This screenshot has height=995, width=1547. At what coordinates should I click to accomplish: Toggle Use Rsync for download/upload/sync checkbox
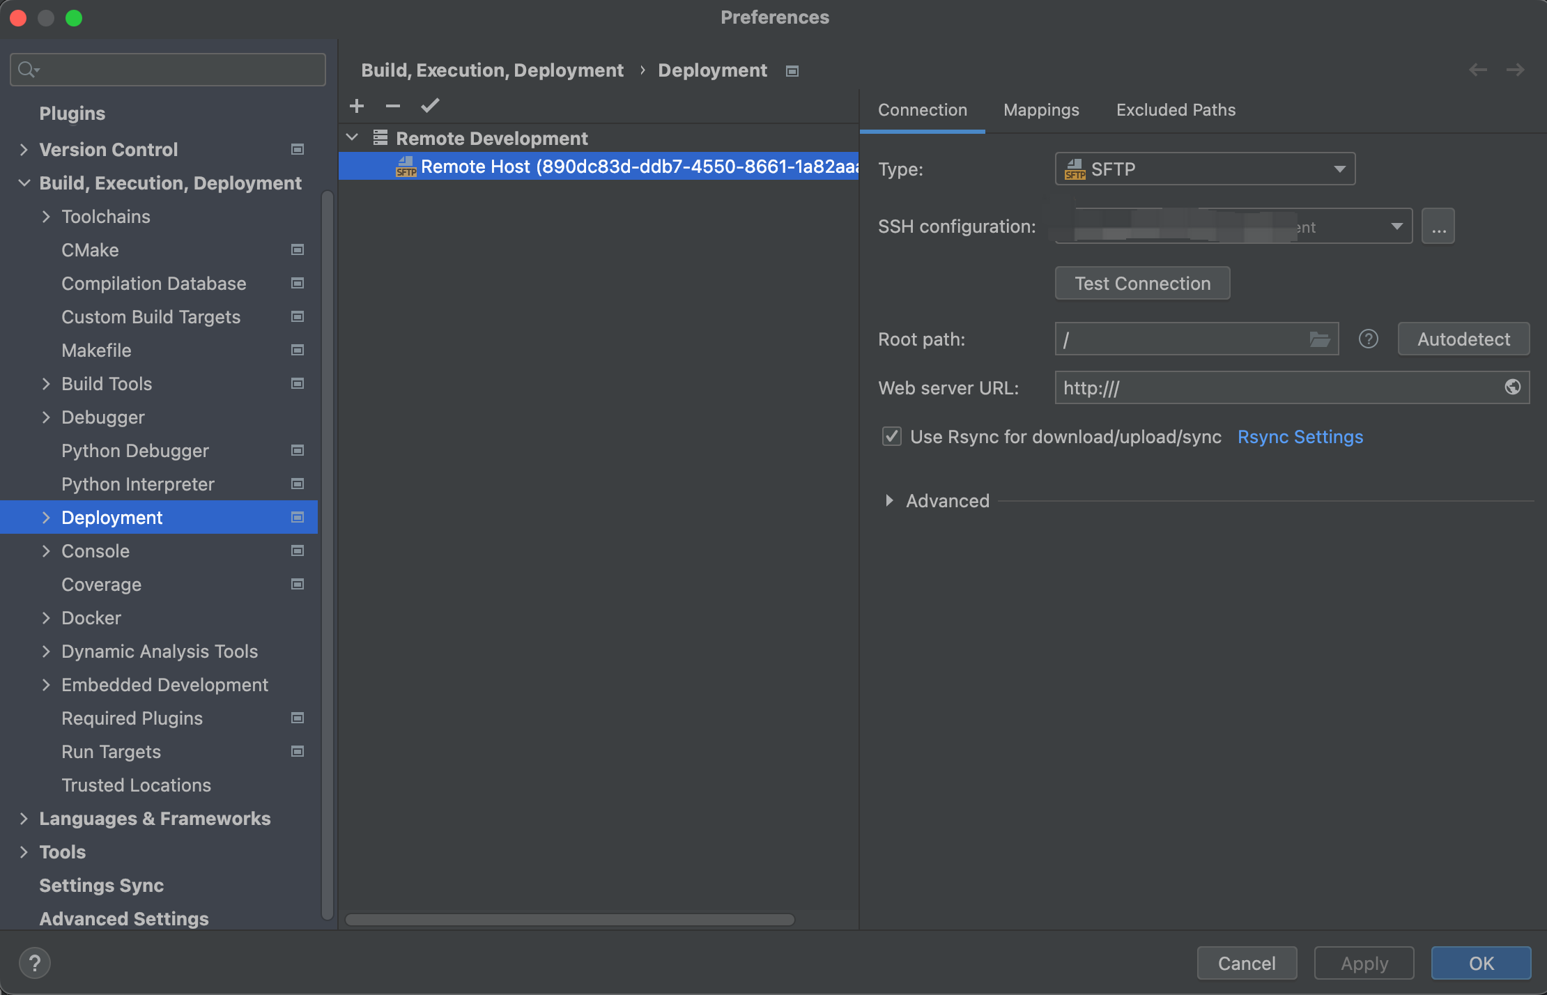coord(892,437)
